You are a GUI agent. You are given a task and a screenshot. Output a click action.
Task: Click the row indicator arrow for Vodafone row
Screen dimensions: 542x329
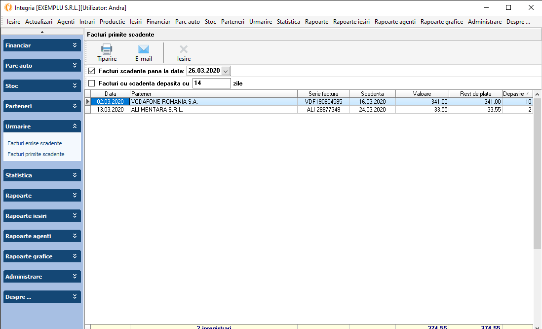click(88, 102)
